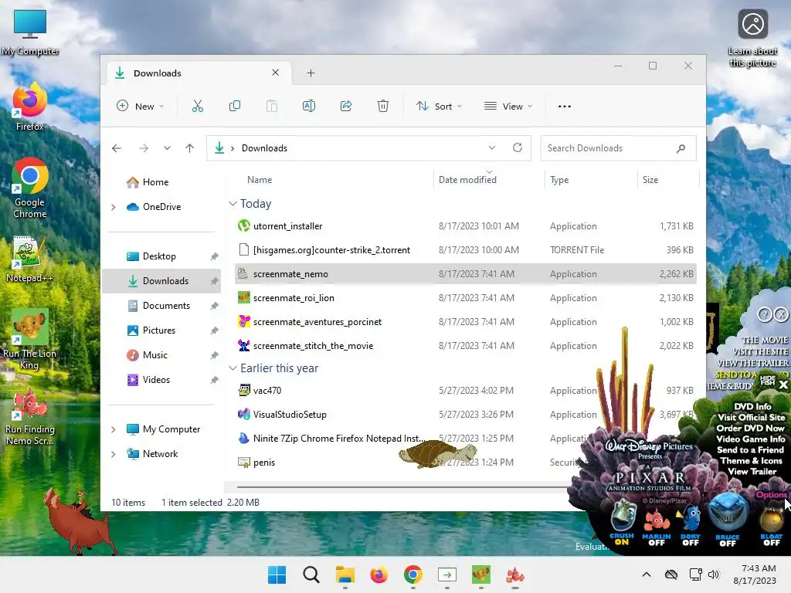This screenshot has height=593, width=791.
Task: Click Chrome icon on taskbar
Action: (x=412, y=574)
